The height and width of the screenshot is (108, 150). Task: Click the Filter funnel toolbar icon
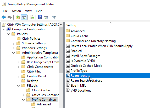54,17
